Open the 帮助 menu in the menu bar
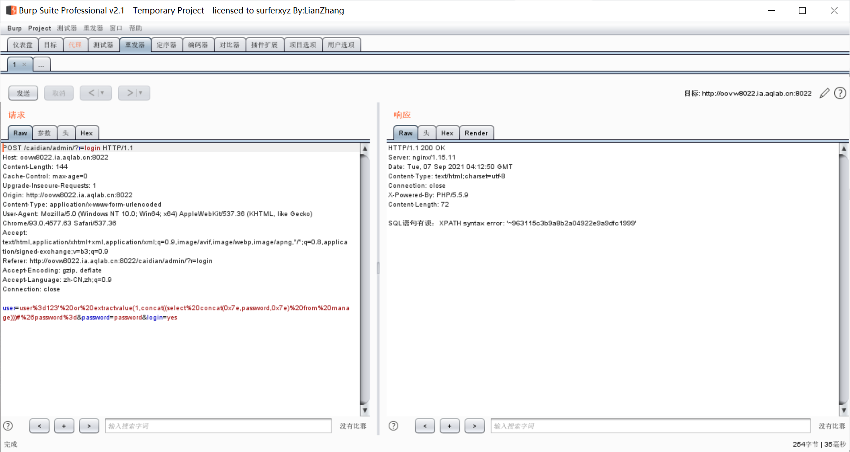Screen dimensions: 850x452 click(x=136, y=28)
